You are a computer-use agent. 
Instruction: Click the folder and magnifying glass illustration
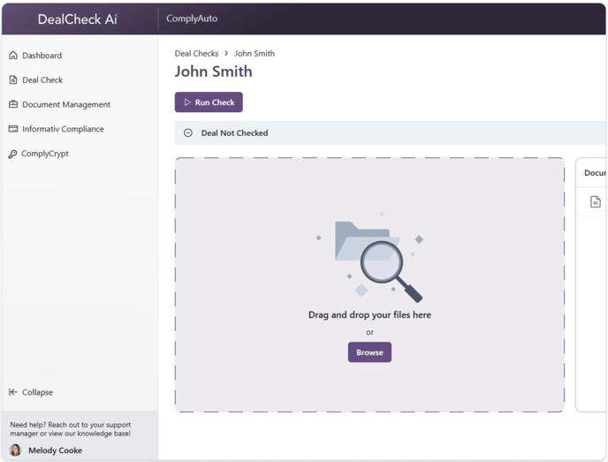click(x=369, y=258)
